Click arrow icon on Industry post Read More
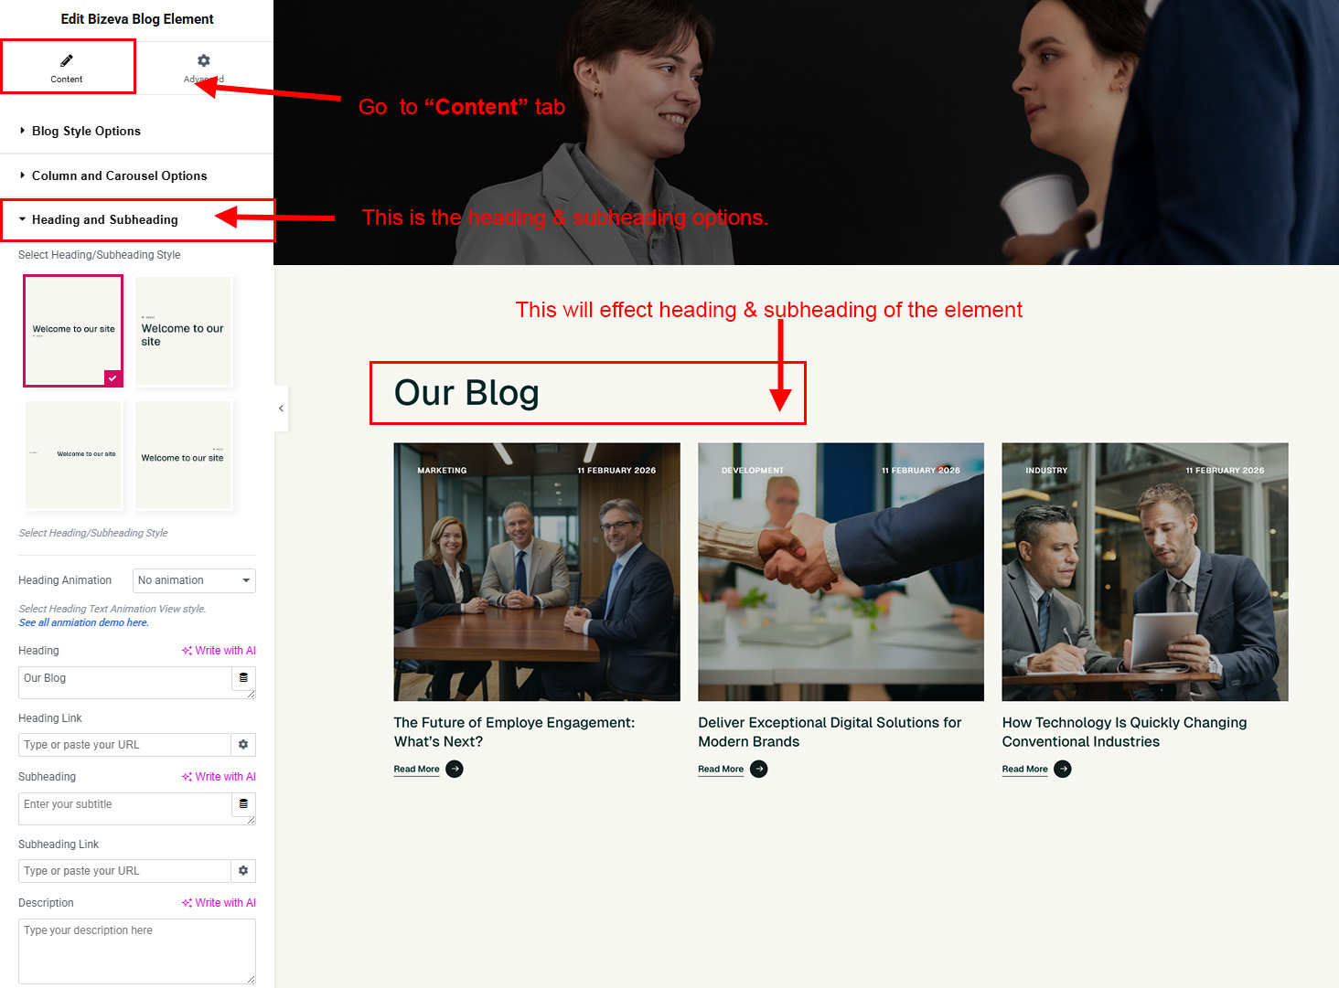 coord(1063,770)
